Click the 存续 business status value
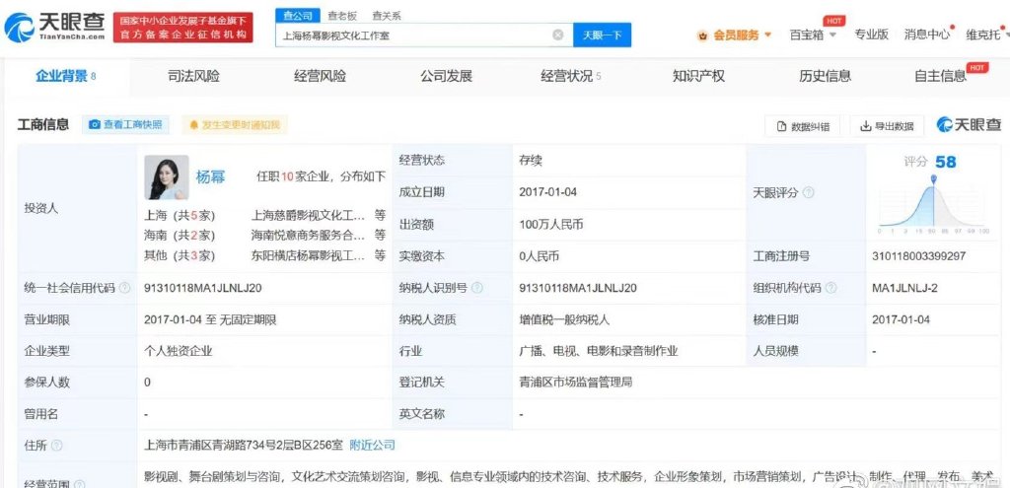This screenshot has width=1010, height=488. (x=530, y=161)
